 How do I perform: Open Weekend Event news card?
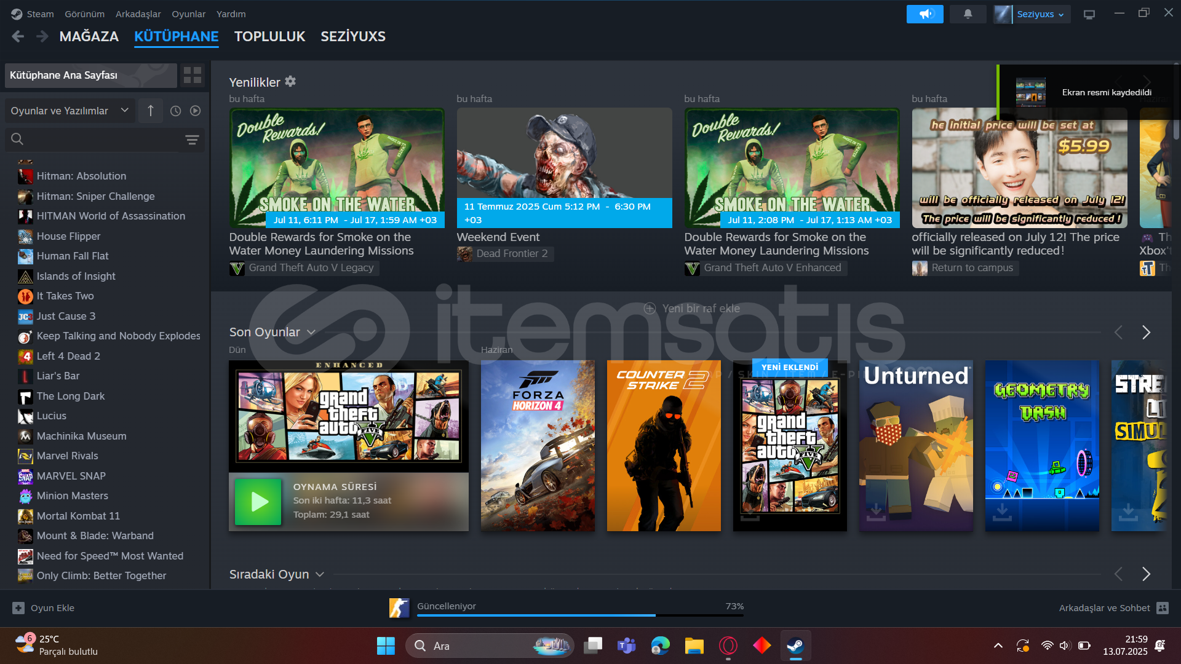[564, 167]
